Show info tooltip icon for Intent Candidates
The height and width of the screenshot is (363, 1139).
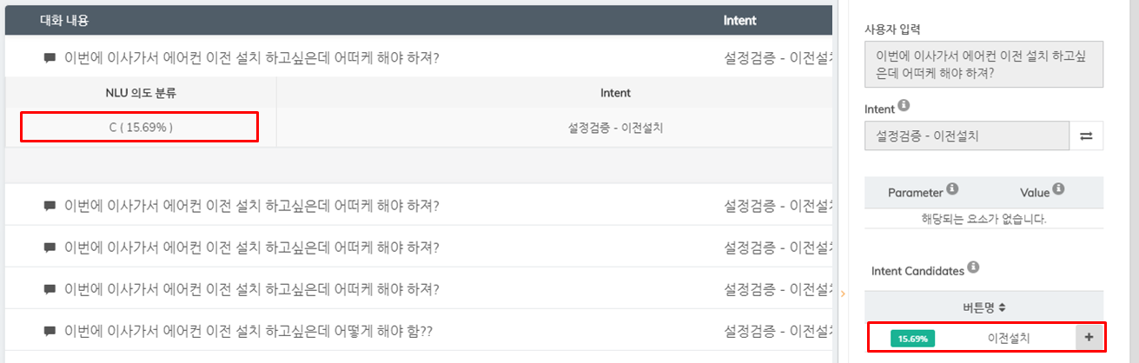coord(974,267)
